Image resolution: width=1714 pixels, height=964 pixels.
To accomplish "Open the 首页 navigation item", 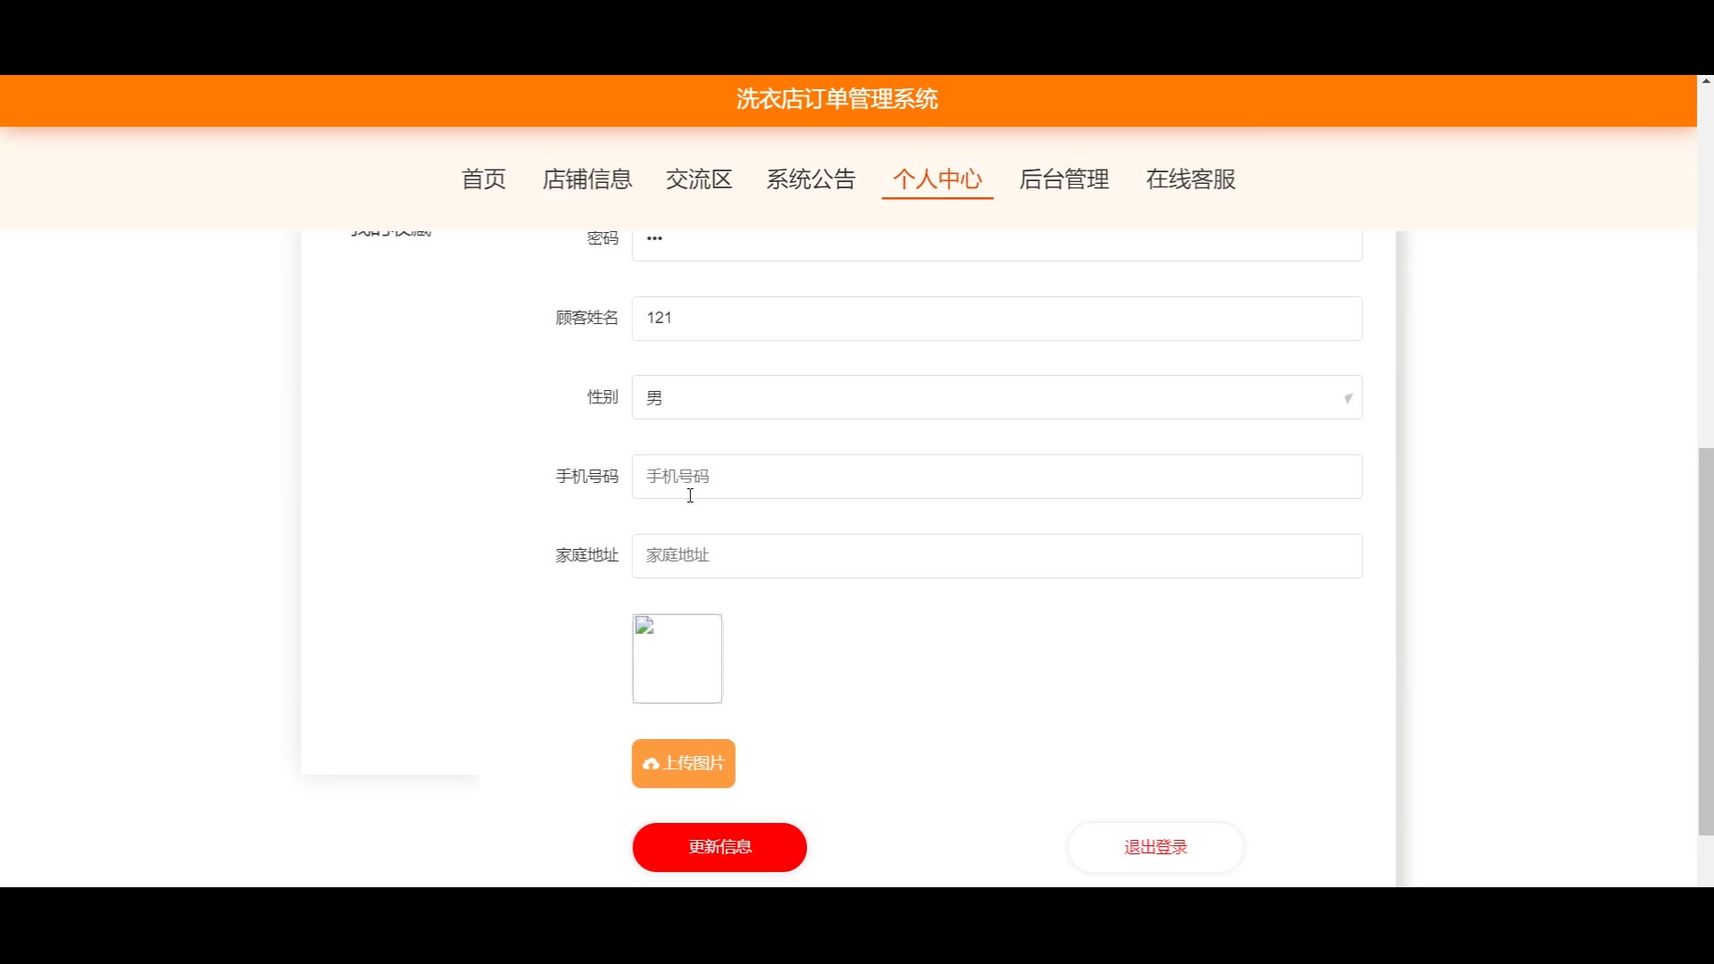I will (x=484, y=179).
